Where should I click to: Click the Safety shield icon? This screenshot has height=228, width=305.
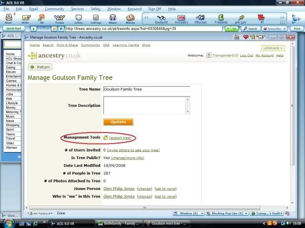[x=79, y=19]
